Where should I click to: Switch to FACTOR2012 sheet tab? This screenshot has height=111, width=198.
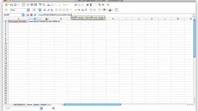pos(19,105)
